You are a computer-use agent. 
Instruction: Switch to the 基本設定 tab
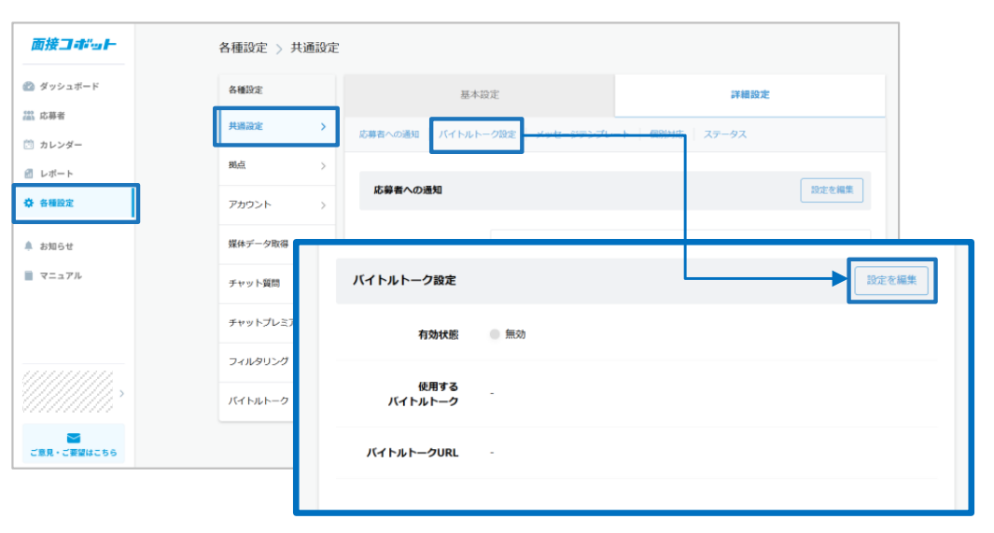click(479, 95)
